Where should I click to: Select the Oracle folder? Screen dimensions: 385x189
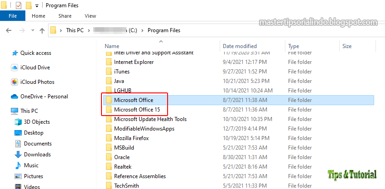[122, 157]
